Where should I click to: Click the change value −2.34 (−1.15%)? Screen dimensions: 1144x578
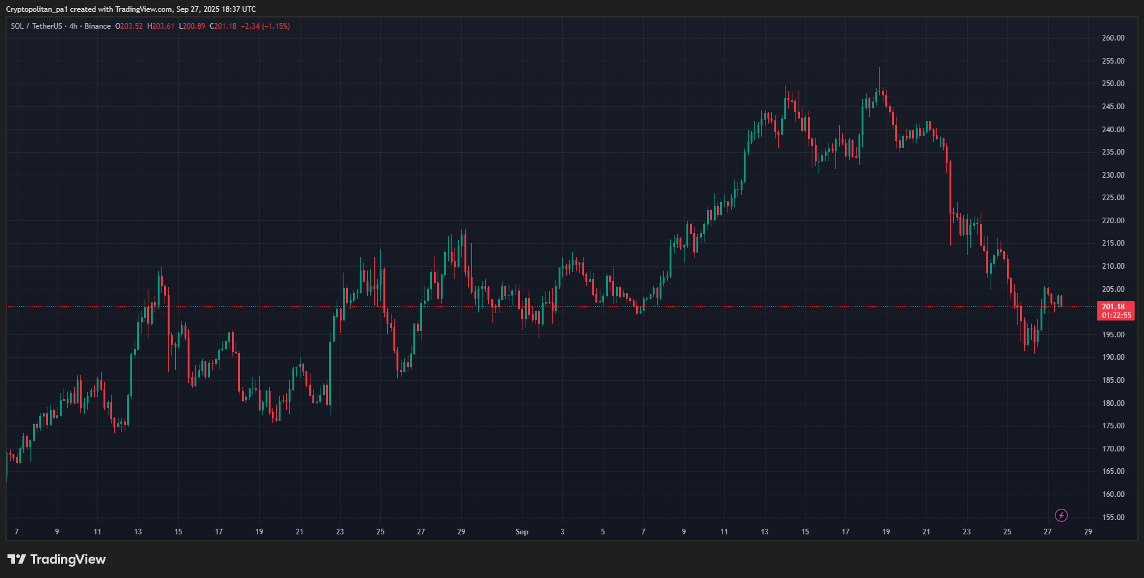tap(266, 26)
